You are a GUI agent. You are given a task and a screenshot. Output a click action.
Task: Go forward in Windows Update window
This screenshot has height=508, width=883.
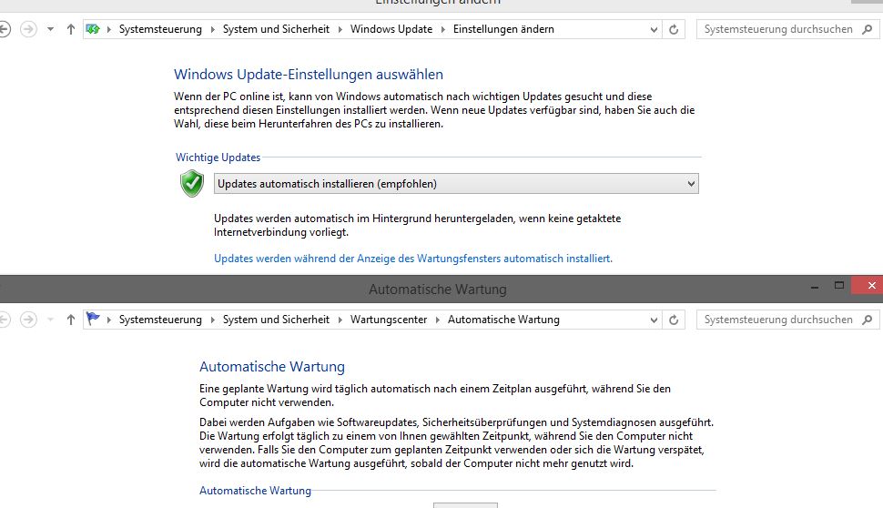point(28,29)
